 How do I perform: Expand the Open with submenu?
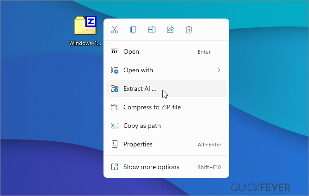click(x=166, y=70)
